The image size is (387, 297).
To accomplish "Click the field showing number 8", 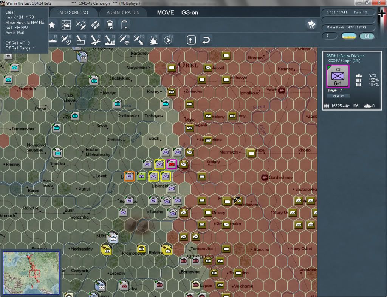I will (330, 36).
